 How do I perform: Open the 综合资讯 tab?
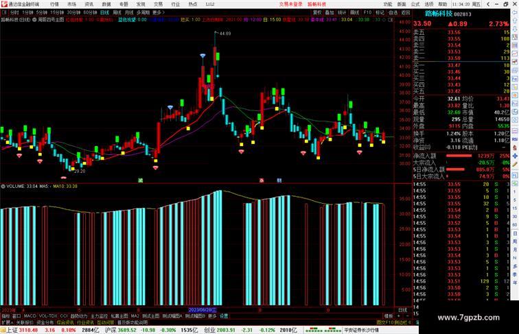[x=65, y=322]
